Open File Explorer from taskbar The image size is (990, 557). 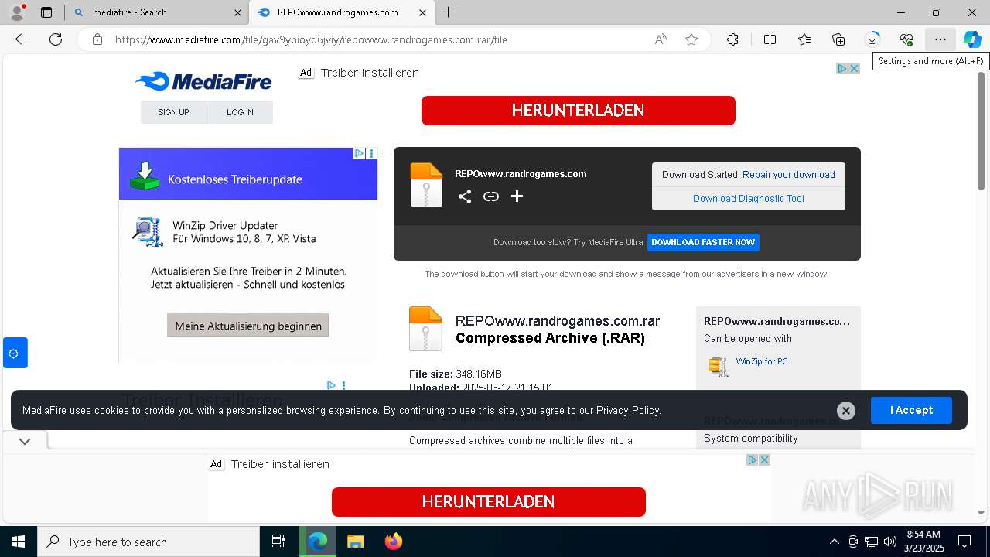click(355, 542)
